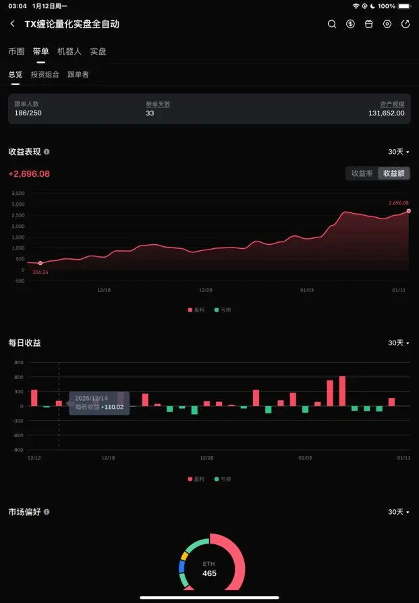The image size is (419, 603).
Task: Tap the 带单天数 label
Action: (x=158, y=105)
